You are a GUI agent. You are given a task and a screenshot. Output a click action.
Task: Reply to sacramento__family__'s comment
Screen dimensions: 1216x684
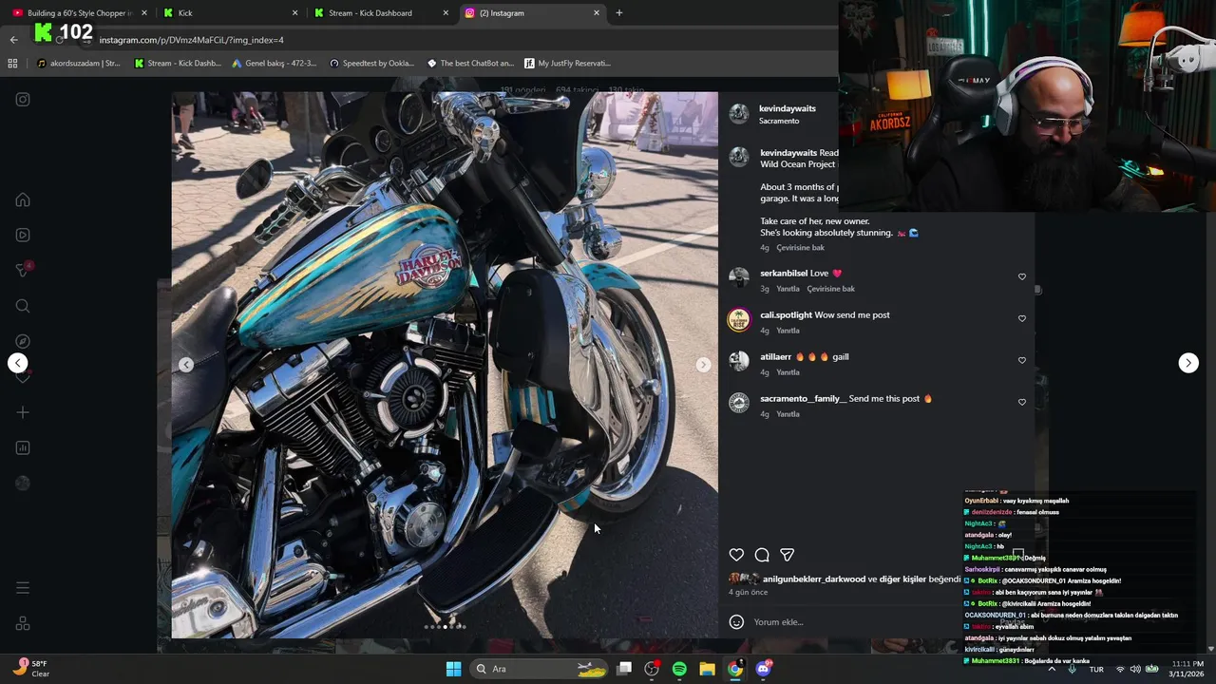click(788, 414)
